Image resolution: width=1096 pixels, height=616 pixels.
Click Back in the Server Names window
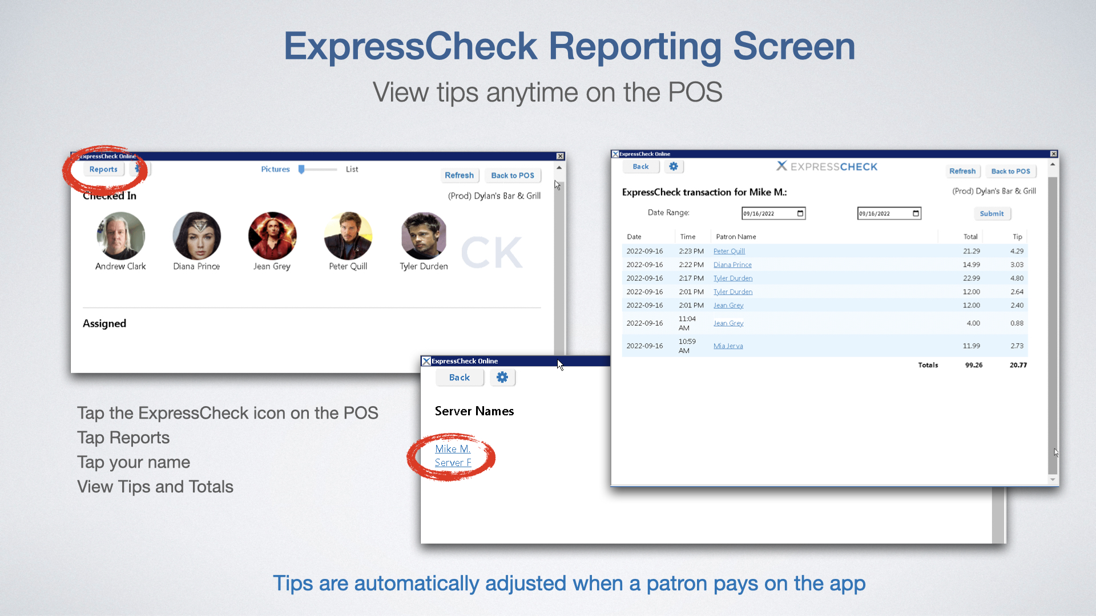tap(459, 378)
